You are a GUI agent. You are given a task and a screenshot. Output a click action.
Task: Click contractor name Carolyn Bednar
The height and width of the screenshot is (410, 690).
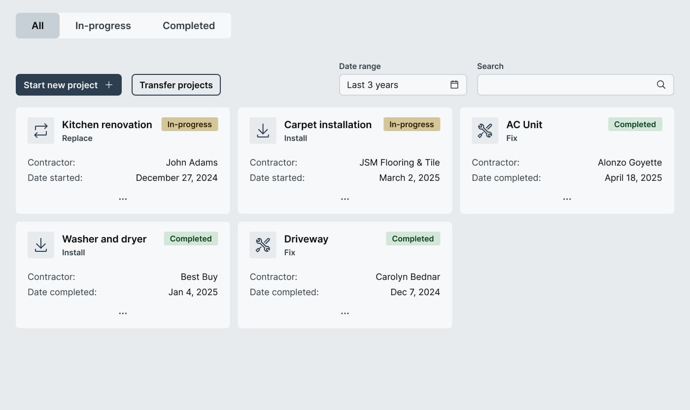click(408, 277)
